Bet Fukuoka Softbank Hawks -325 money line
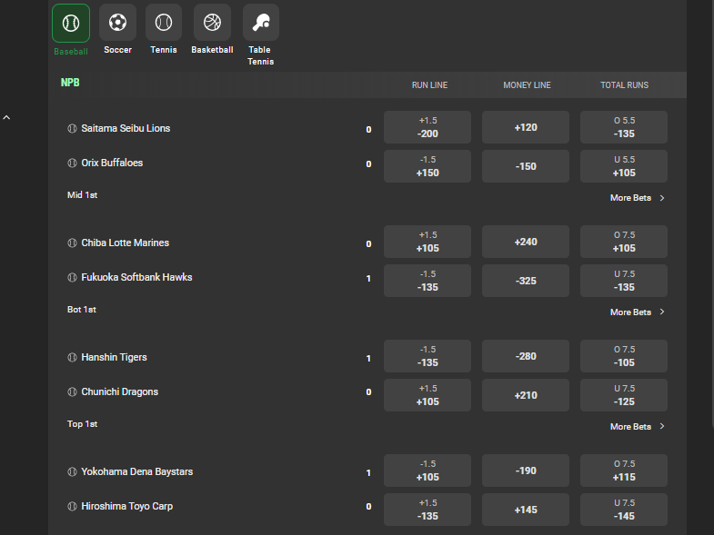 pyautogui.click(x=526, y=281)
